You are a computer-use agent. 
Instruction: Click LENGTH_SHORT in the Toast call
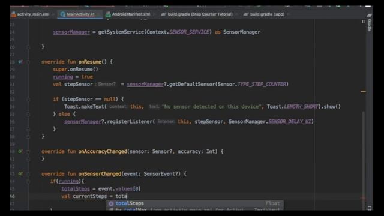point(301,107)
